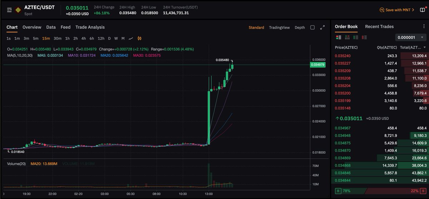The width and height of the screenshot is (429, 199).
Task: Expand chart to fullscreen
Action: (322, 27)
